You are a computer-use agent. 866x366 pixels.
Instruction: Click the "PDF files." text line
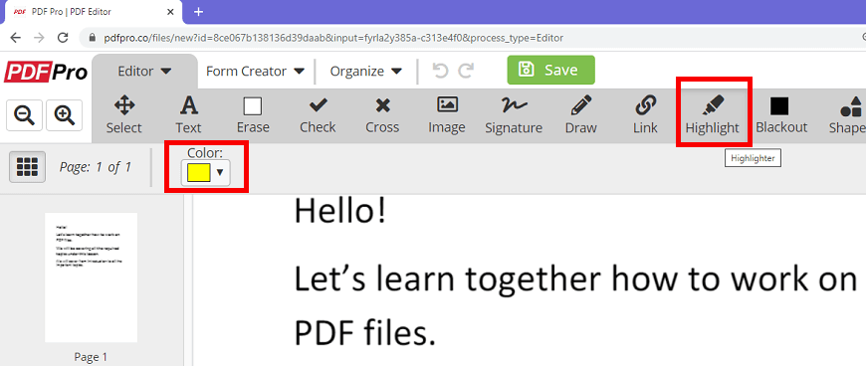coord(365,333)
